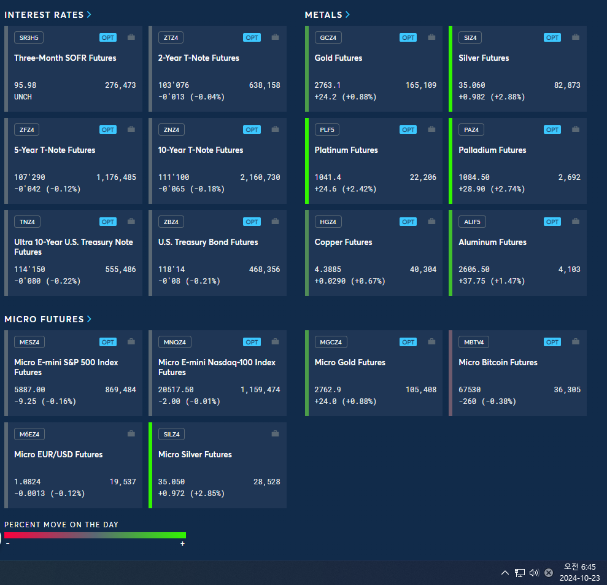The image size is (607, 585).
Task: Open the Gold Futures product title
Action: [x=338, y=58]
